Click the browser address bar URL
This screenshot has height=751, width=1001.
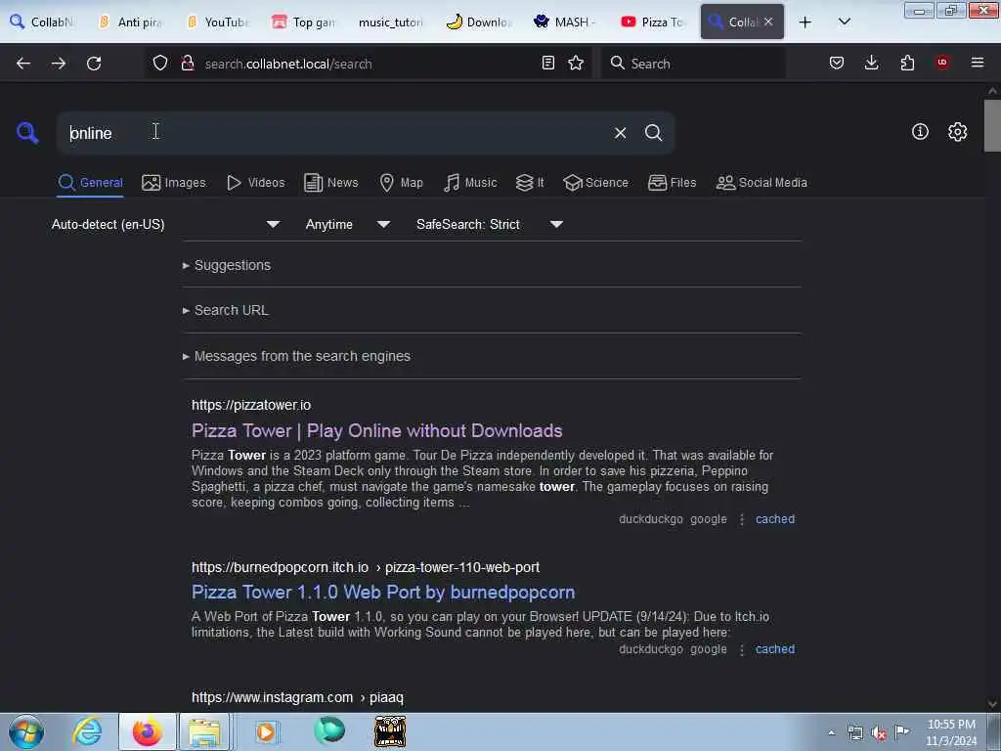(288, 64)
